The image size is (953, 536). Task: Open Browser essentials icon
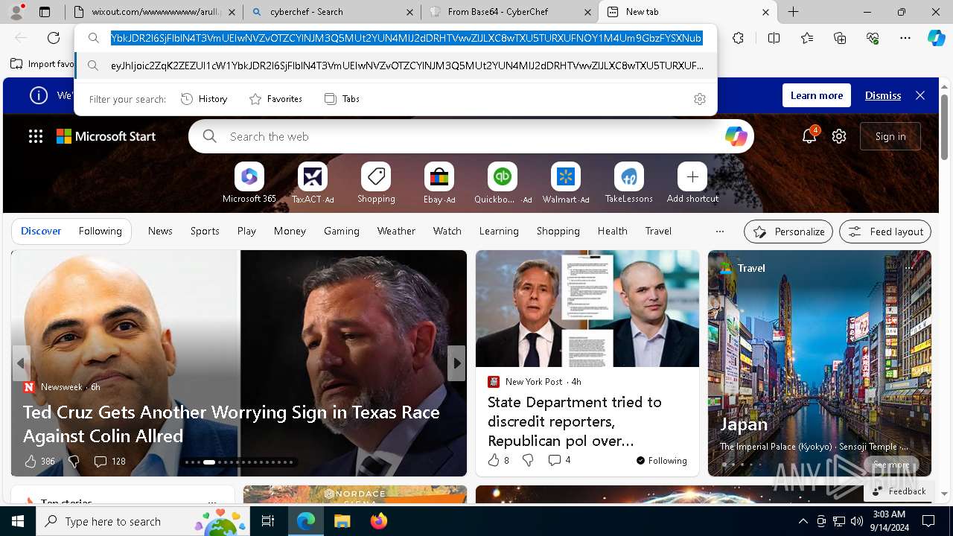coord(873,38)
